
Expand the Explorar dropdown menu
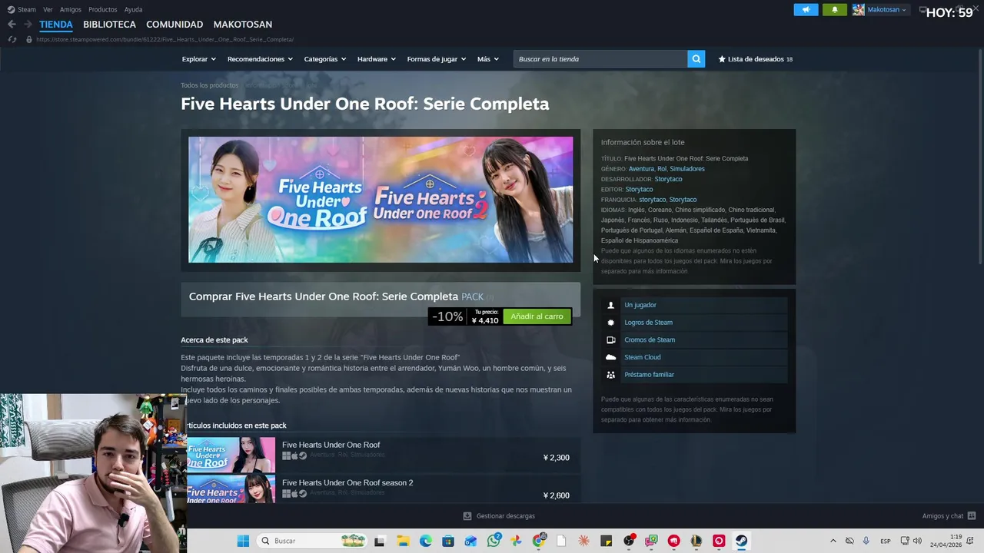[198, 59]
